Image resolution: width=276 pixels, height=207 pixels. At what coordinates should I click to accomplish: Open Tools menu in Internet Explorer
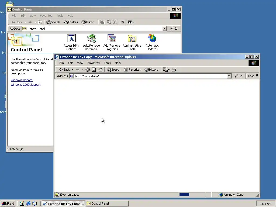(x=107, y=63)
